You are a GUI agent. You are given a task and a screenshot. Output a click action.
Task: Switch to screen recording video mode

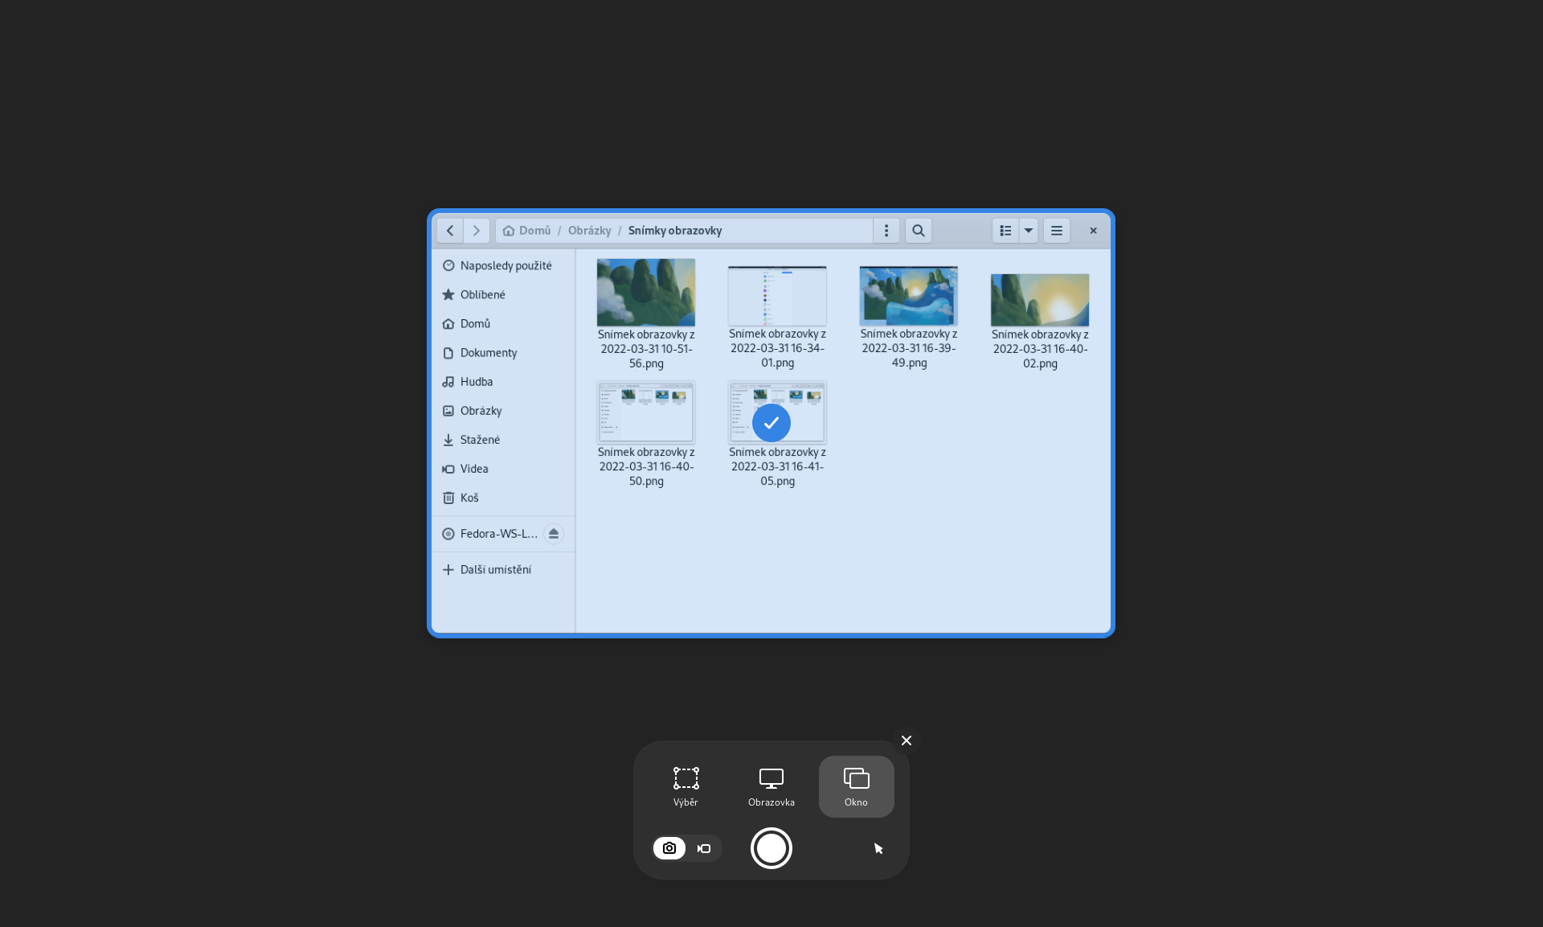point(704,848)
